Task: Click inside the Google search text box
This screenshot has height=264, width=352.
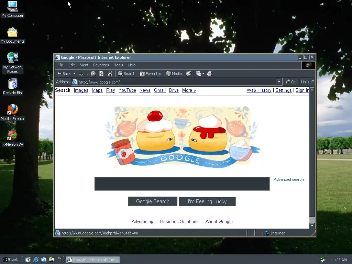Action: click(182, 184)
